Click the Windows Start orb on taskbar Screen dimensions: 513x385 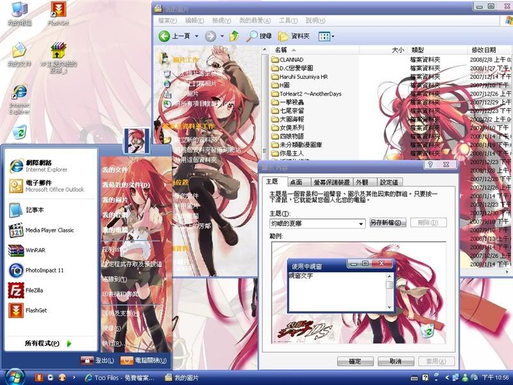point(13,377)
